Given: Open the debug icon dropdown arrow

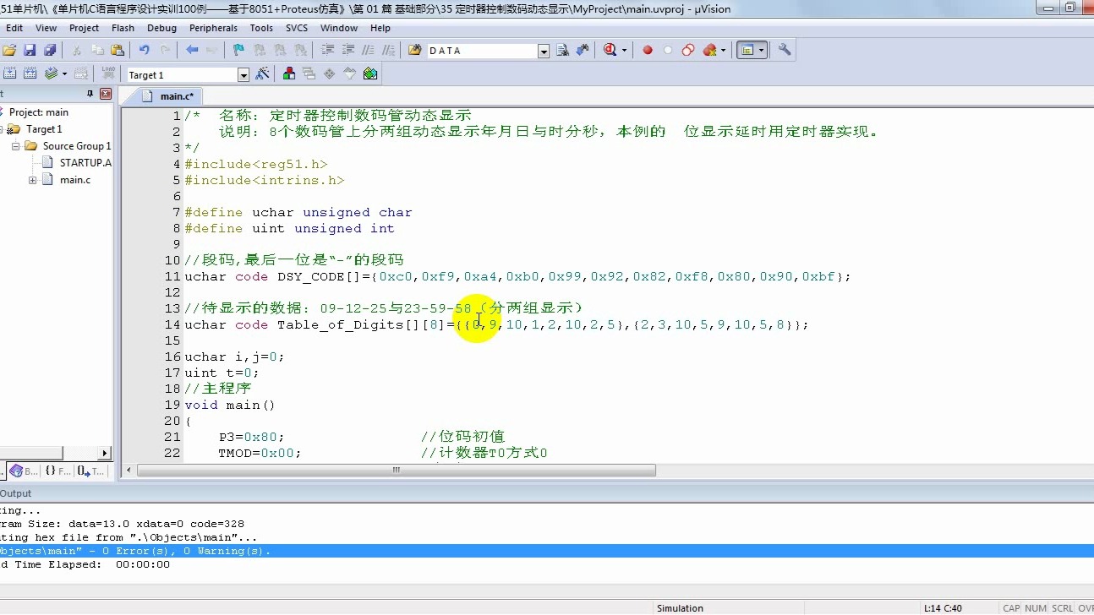Looking at the screenshot, I should 625,51.
